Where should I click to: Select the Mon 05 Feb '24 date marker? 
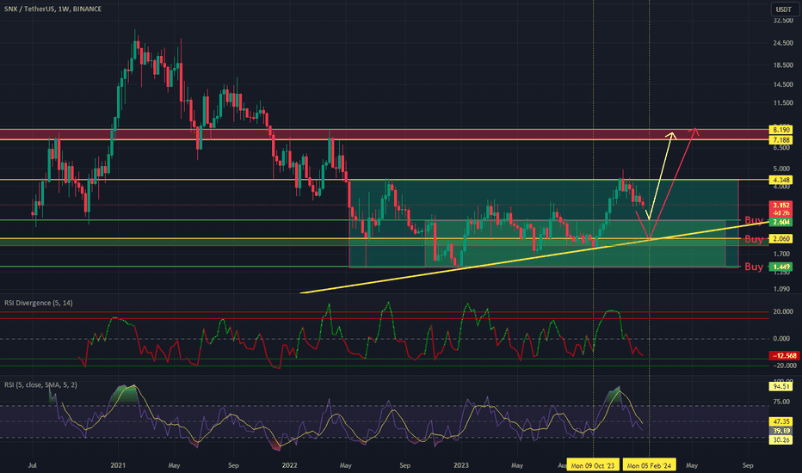click(649, 466)
